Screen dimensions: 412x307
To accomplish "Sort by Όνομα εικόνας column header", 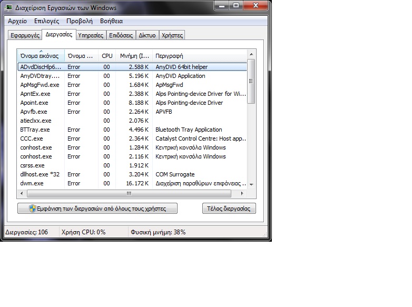I will pos(41,56).
